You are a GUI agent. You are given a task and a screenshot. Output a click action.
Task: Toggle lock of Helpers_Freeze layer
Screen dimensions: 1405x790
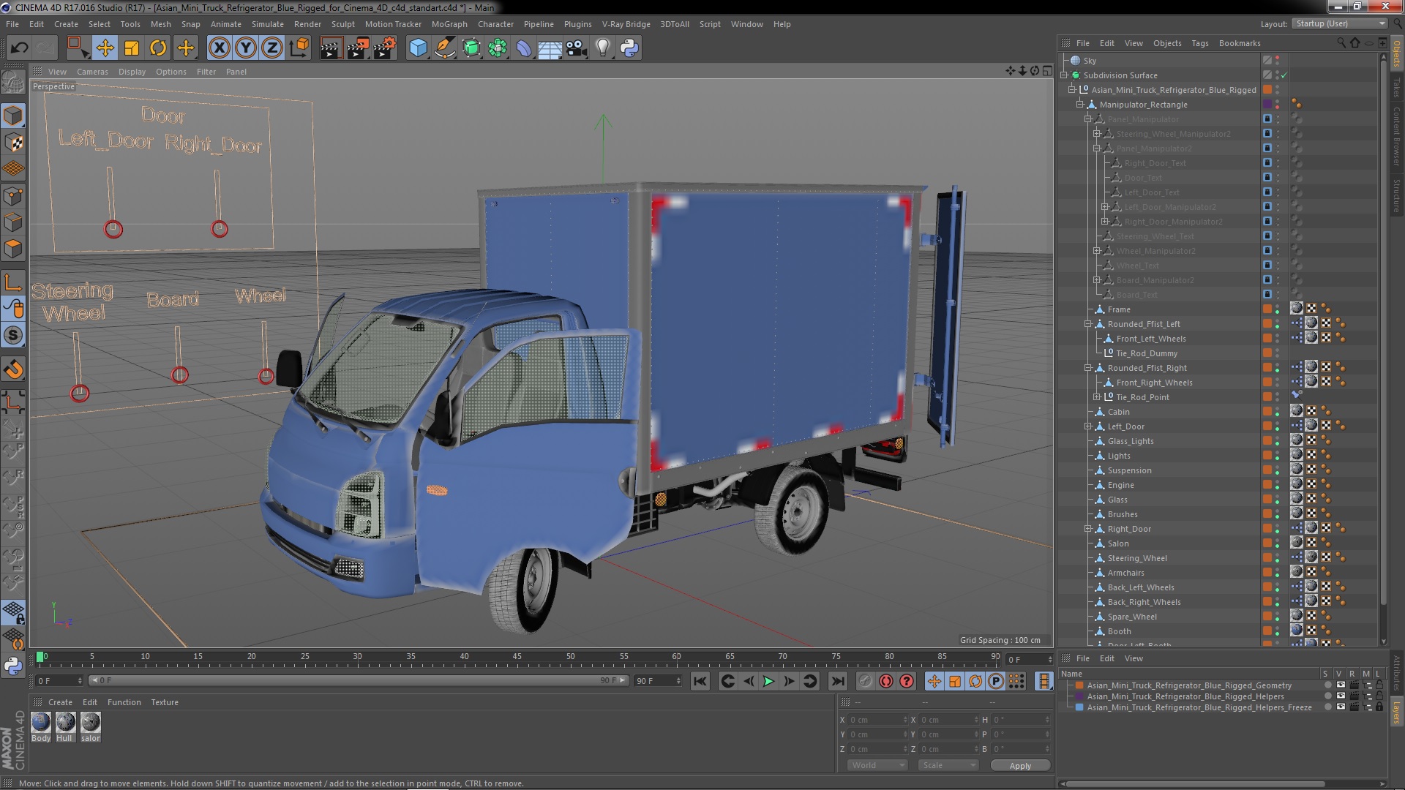pos(1379,707)
